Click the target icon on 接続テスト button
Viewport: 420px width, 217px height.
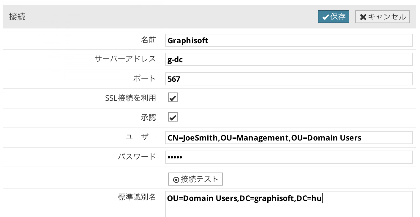pyautogui.click(x=176, y=180)
